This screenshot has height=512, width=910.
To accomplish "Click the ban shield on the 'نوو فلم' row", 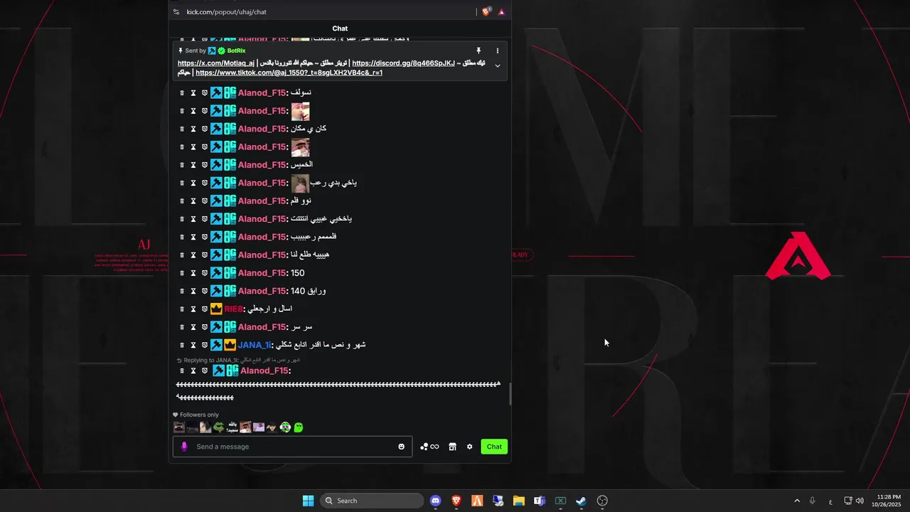I will point(204,201).
